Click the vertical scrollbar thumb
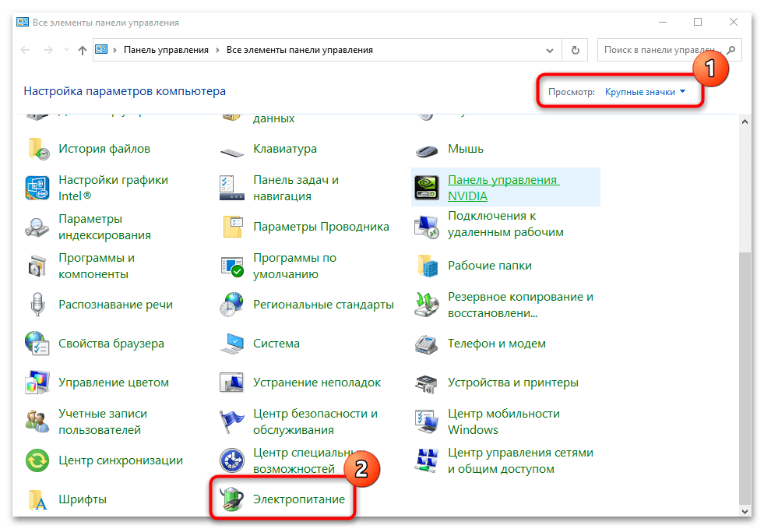Screen dimensions: 764x529 point(745,379)
